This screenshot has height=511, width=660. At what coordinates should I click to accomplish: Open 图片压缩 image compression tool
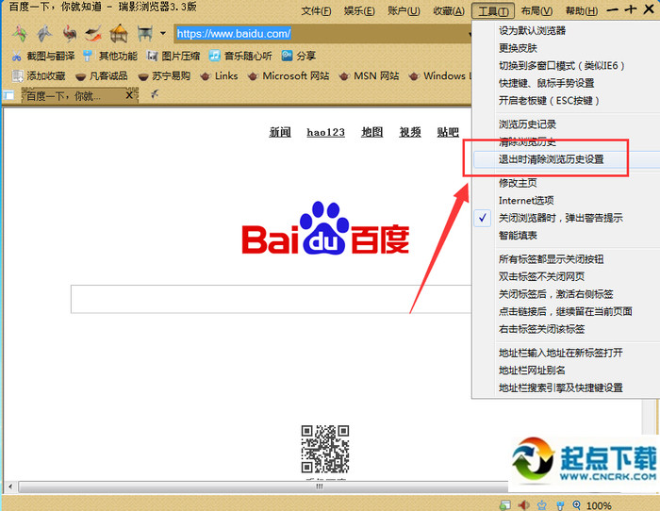tap(173, 56)
